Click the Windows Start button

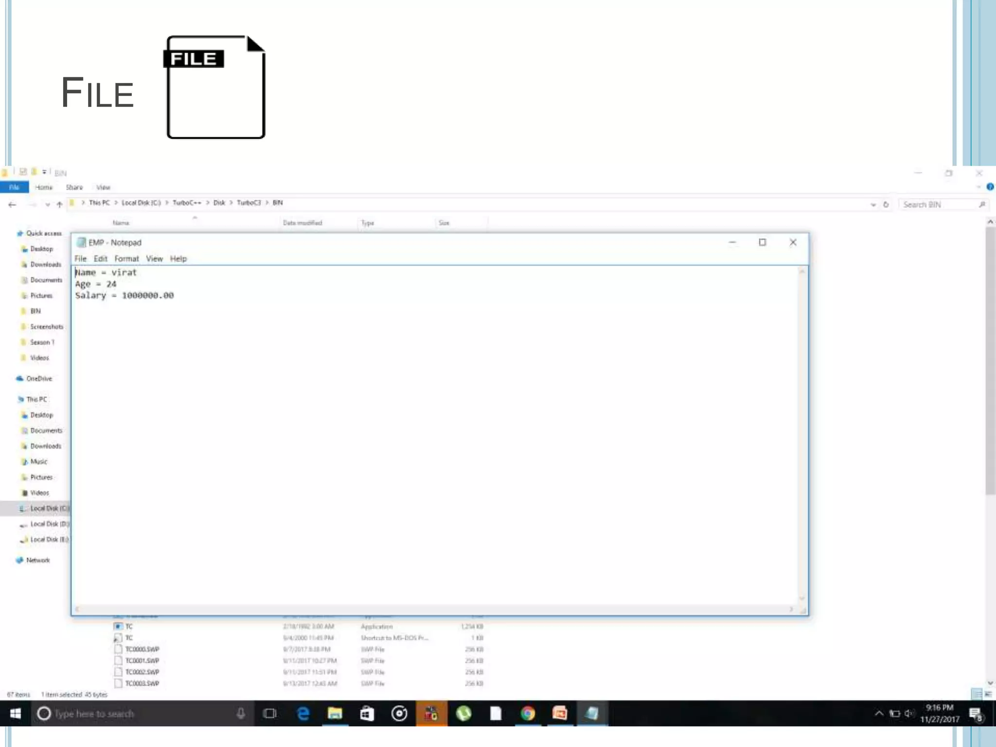pyautogui.click(x=15, y=713)
